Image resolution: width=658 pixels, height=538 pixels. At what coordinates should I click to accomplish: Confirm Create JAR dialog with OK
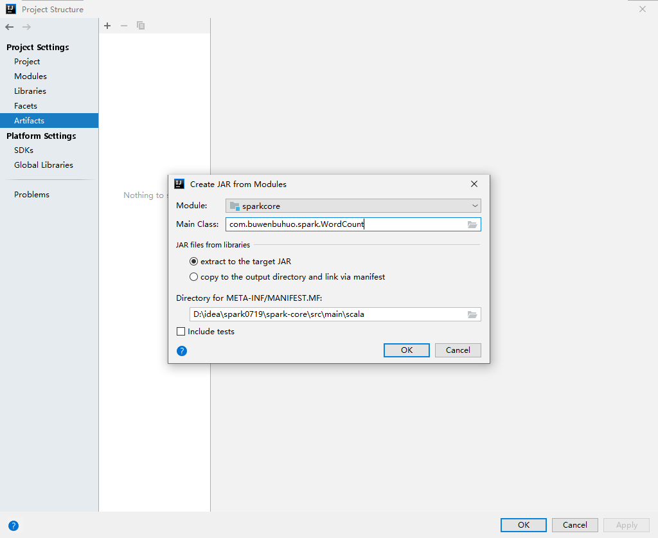click(x=407, y=350)
